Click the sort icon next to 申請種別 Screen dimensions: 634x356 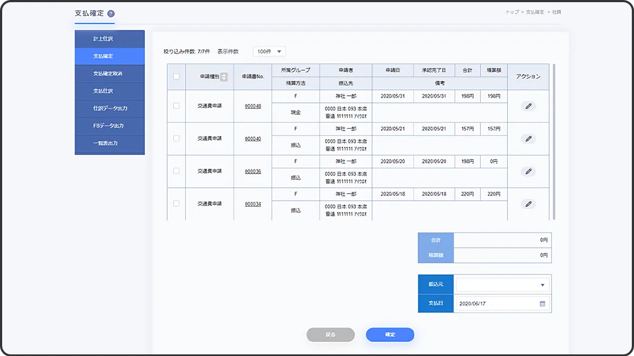tap(224, 77)
